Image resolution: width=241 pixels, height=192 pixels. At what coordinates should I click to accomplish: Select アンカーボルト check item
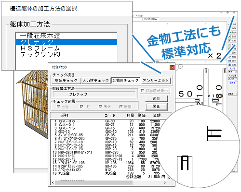click(x=156, y=81)
